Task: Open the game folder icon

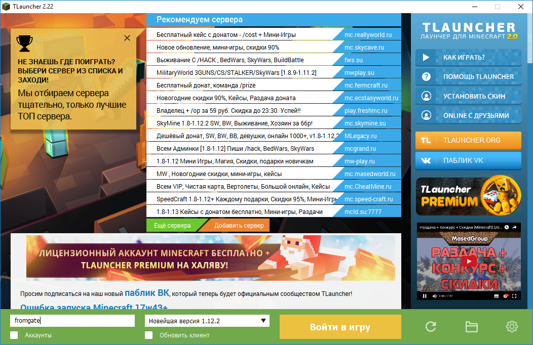Action: [x=471, y=326]
